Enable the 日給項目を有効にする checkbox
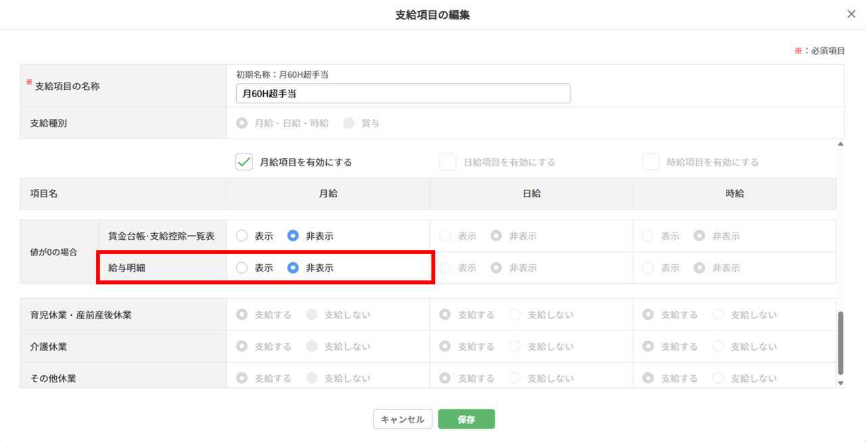This screenshot has height=442, width=866. click(x=447, y=162)
